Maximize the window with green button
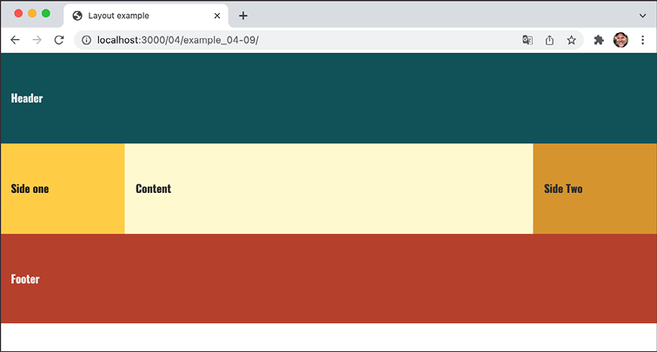657x352 pixels. (46, 13)
